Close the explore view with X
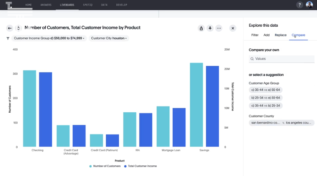 tap(233, 28)
